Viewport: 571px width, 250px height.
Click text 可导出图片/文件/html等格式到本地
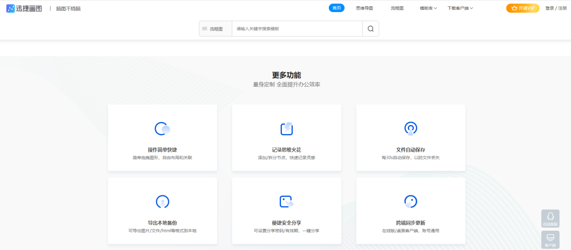click(x=162, y=231)
